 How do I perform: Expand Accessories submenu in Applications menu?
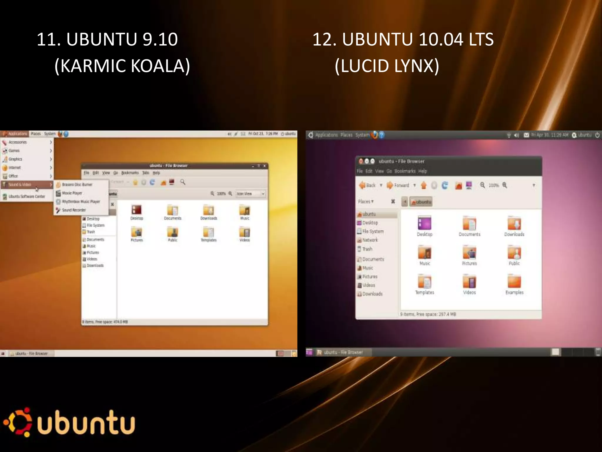pos(26,142)
